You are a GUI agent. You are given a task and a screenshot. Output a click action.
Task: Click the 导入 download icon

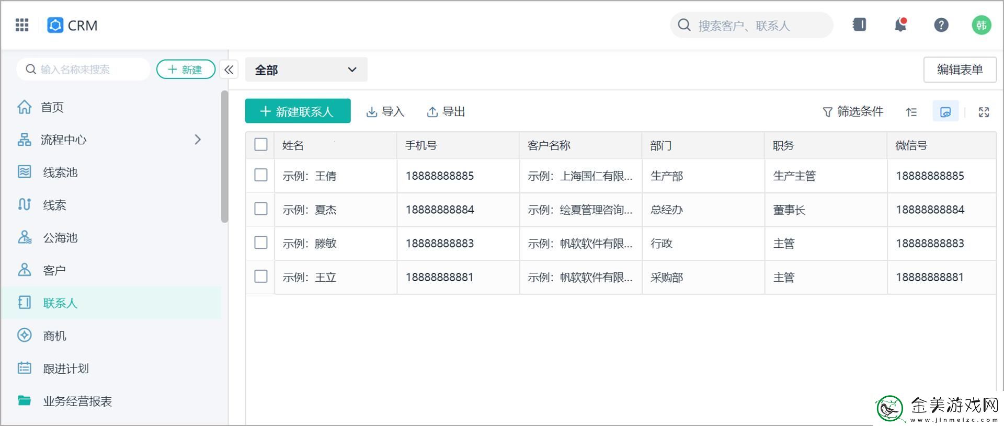click(x=371, y=112)
